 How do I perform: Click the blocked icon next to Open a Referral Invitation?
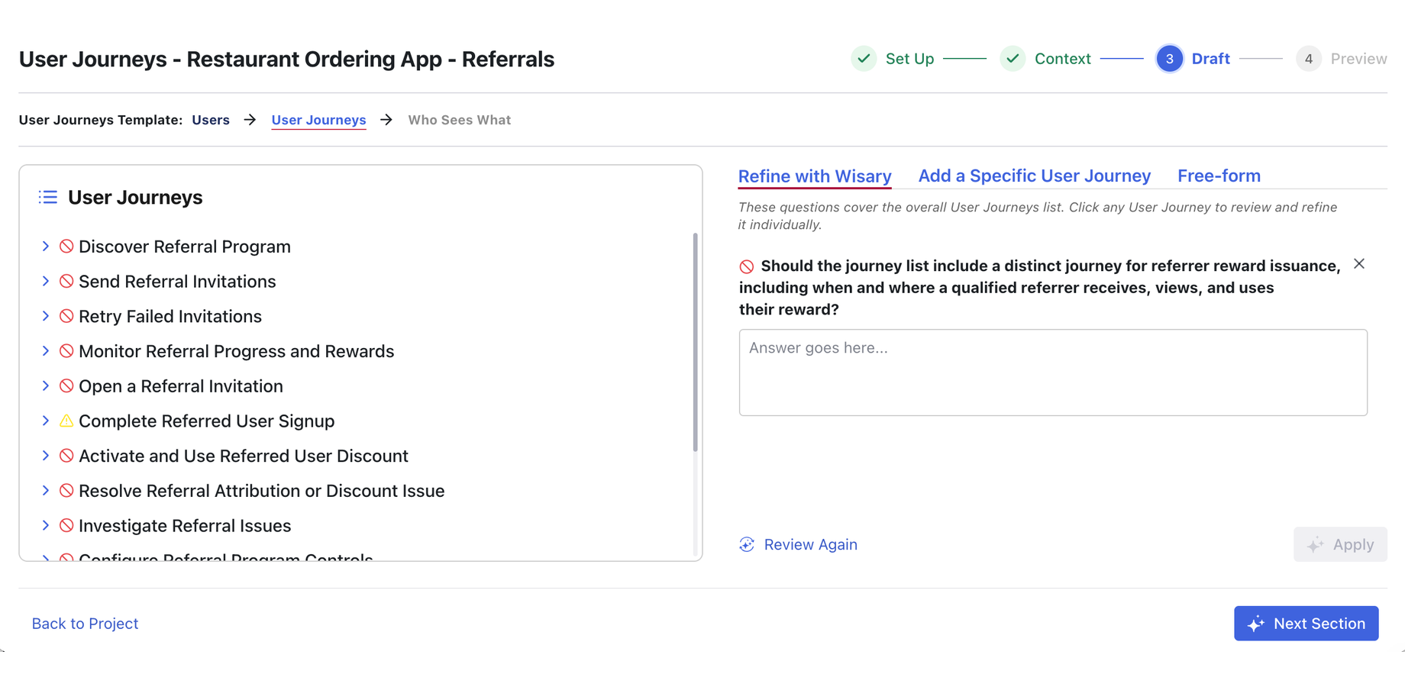(66, 386)
